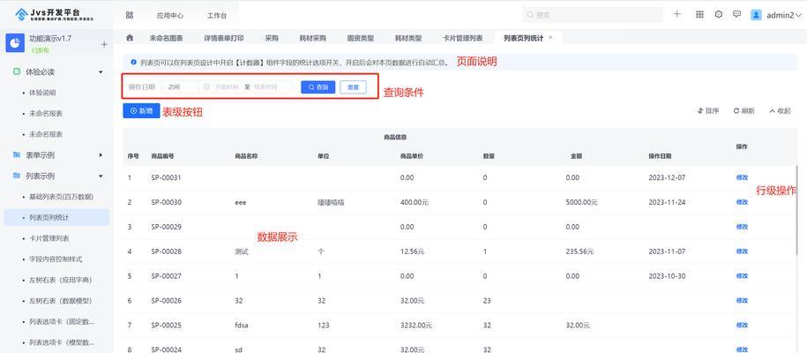This screenshot has width=807, height=353.
Task: Focus the top search box
Action: pos(593,15)
